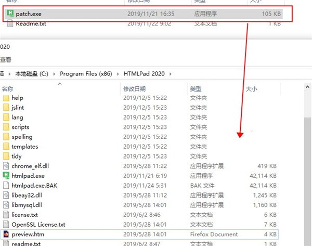
Task: Select the libeay32.dll file name
Action: coord(27,195)
